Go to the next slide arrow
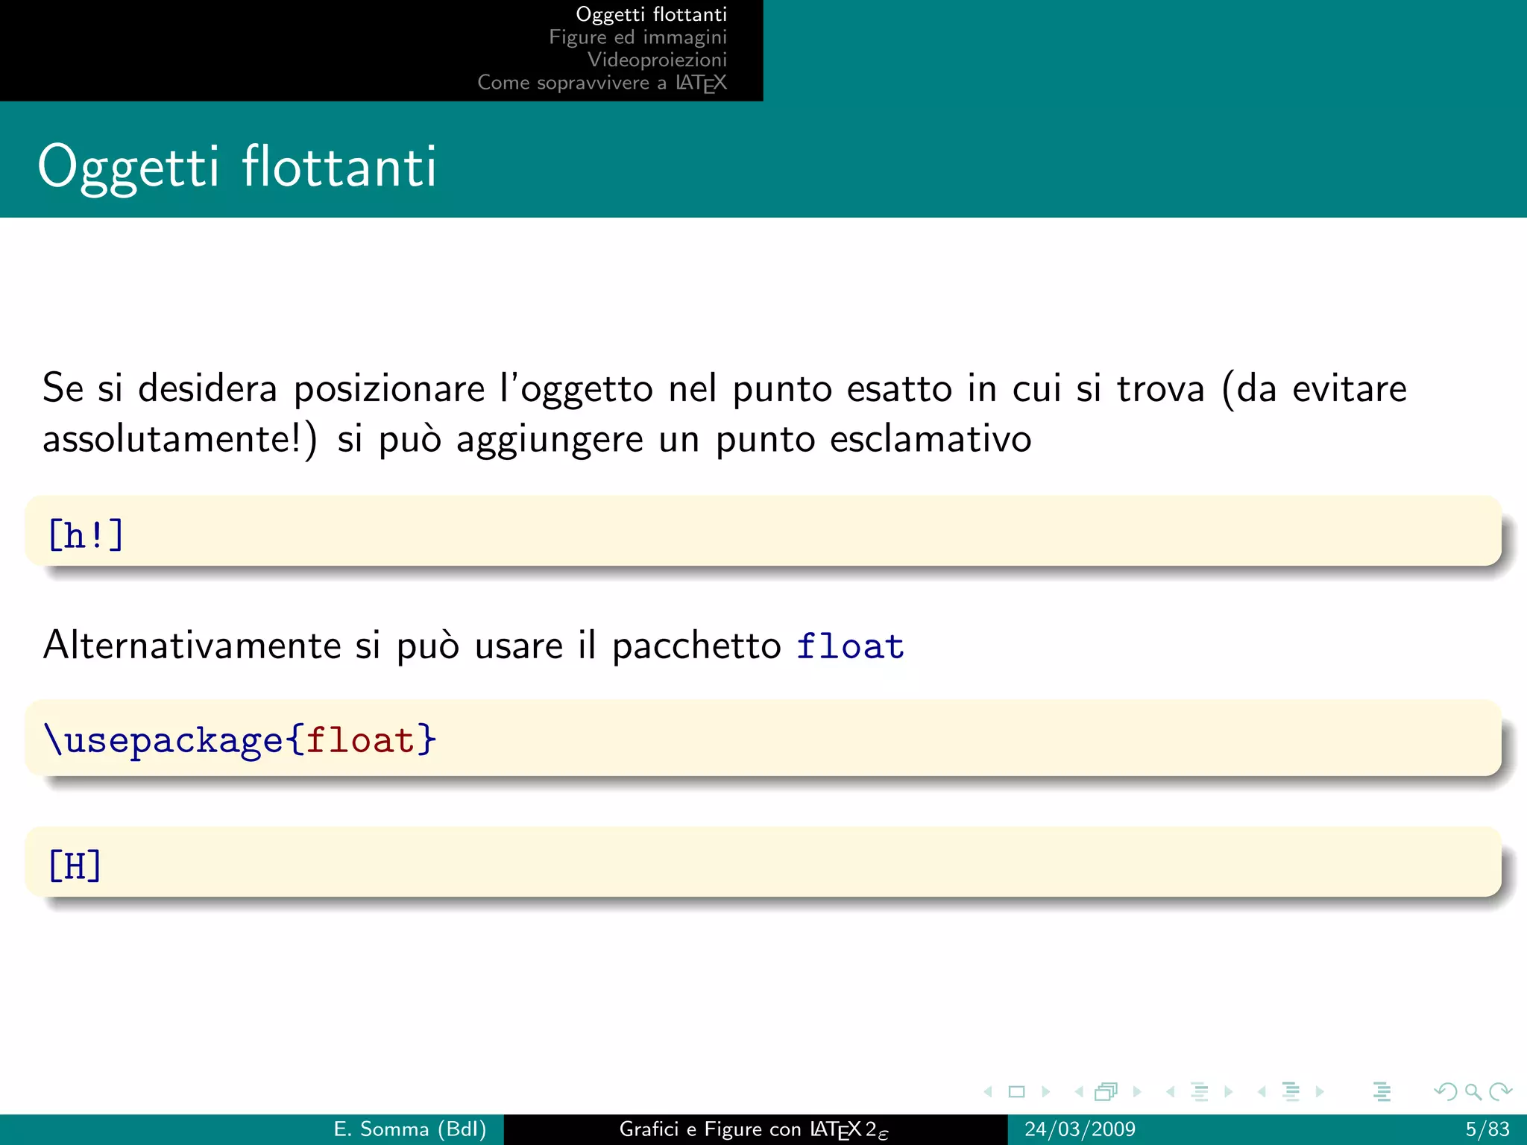Image resolution: width=1527 pixels, height=1145 pixels. coord(1045,1092)
